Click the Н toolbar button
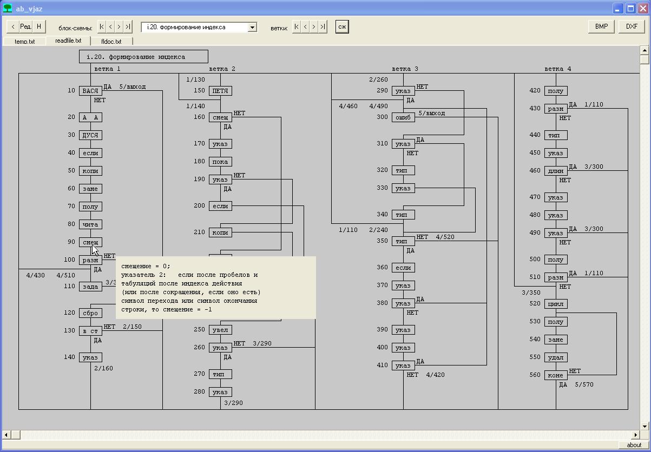Image resolution: width=651 pixels, height=452 pixels. click(39, 26)
